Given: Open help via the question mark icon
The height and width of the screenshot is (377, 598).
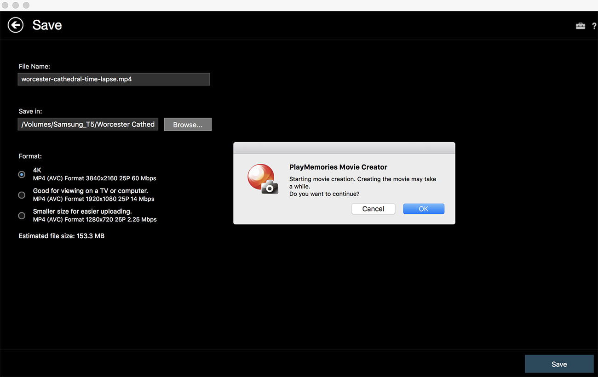Looking at the screenshot, I should (594, 26).
